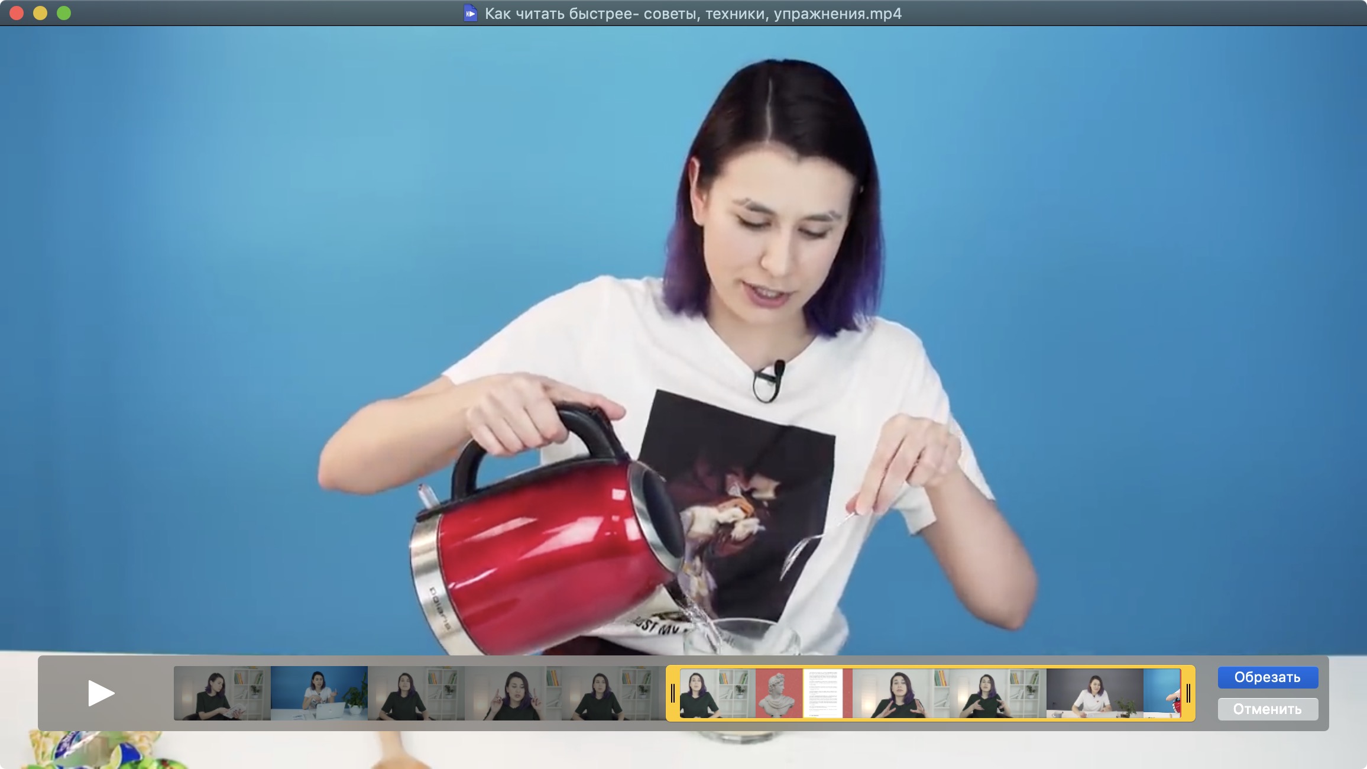The width and height of the screenshot is (1367, 769).
Task: Select the blue-background laptop timeline thumbnail
Action: [319, 693]
